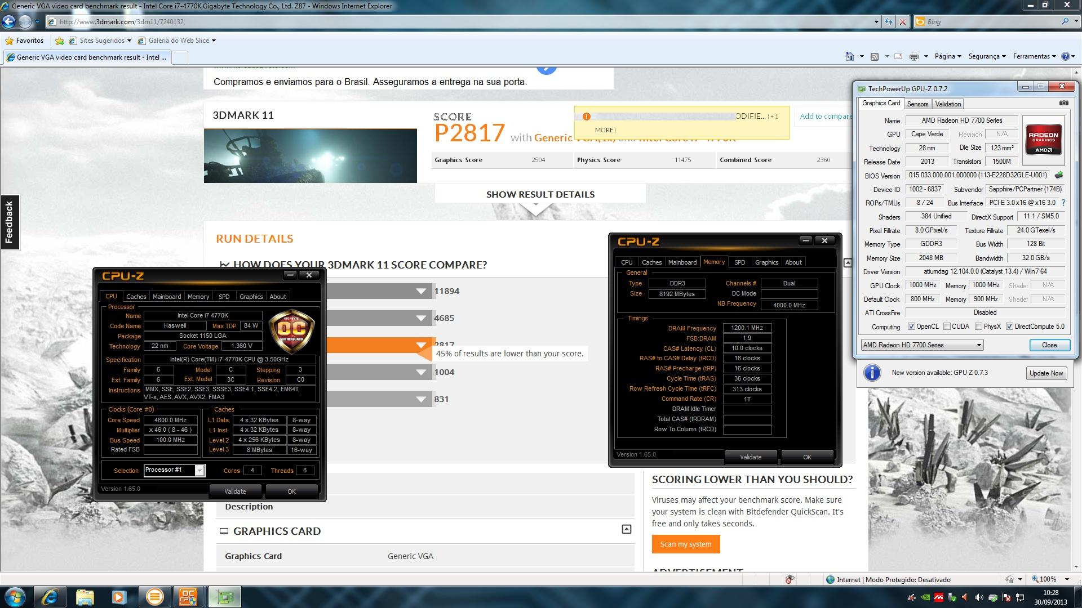Image resolution: width=1082 pixels, height=608 pixels.
Task: Click the IE Home toolbar icon
Action: pos(850,56)
